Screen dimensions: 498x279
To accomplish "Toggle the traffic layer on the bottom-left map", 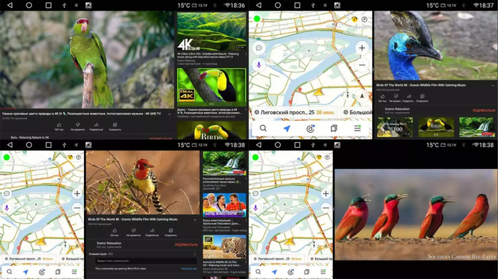I will coord(70,158).
